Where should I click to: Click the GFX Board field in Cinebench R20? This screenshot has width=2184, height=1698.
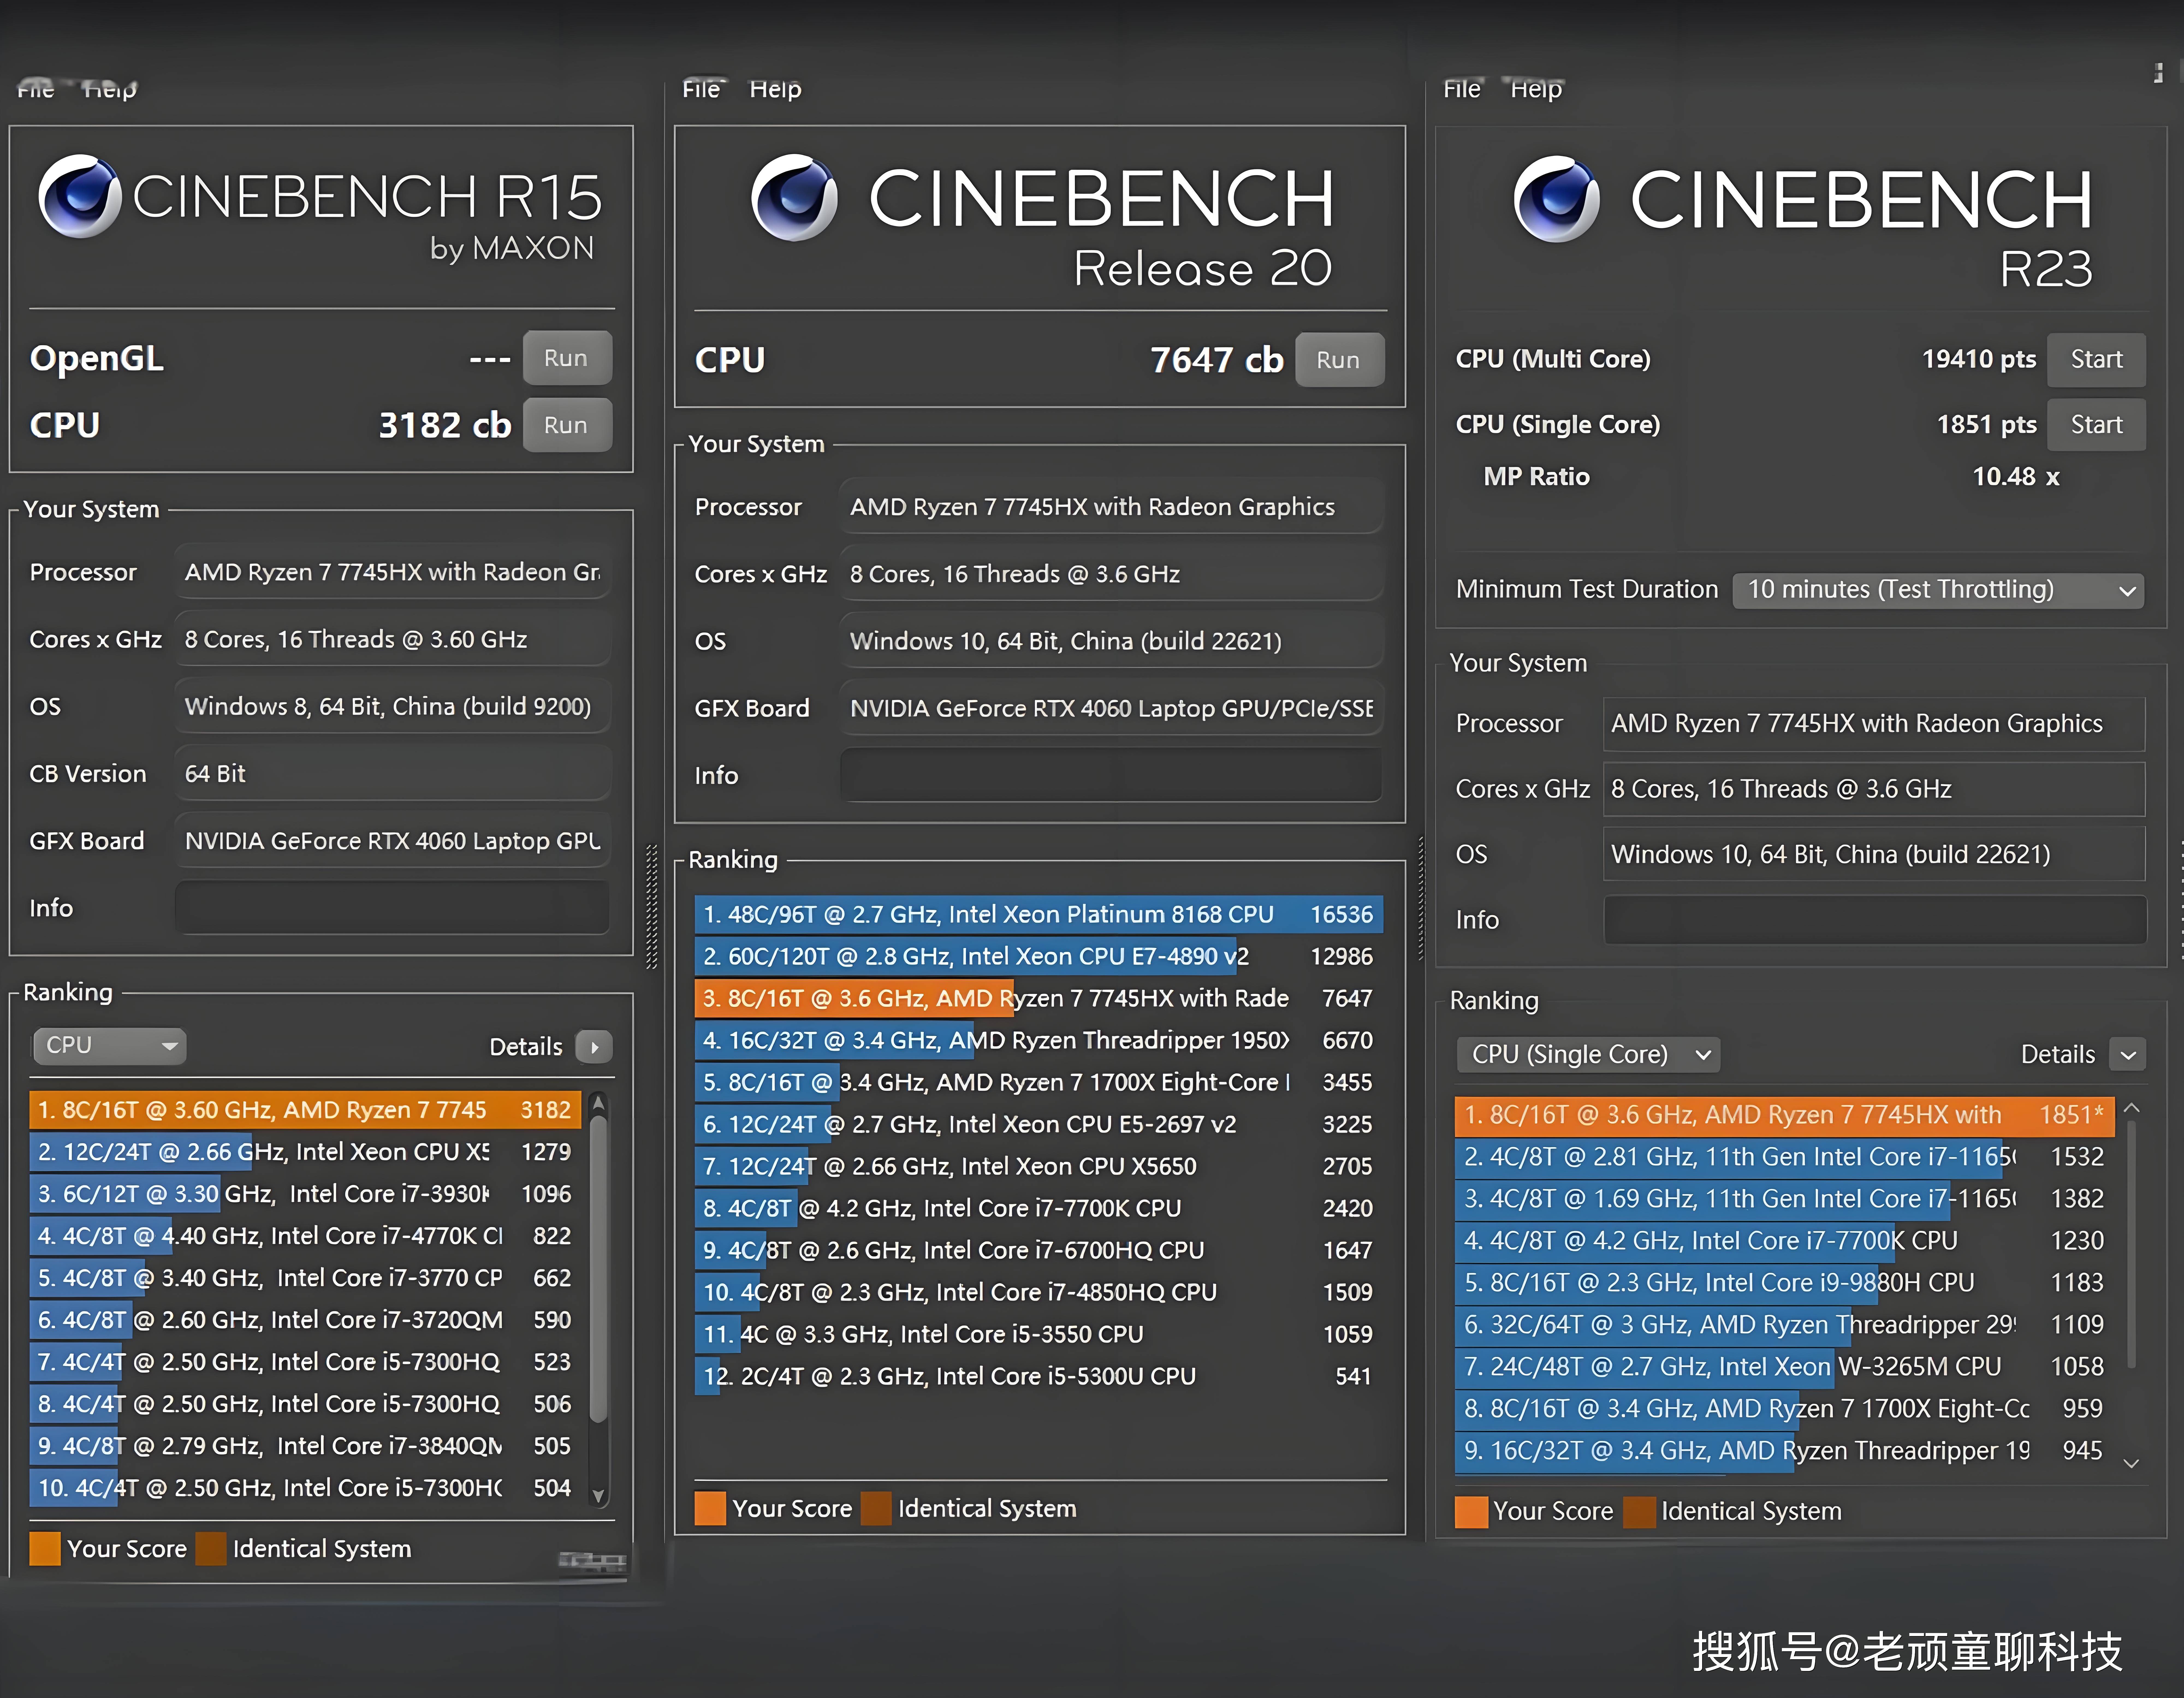coord(1111,708)
